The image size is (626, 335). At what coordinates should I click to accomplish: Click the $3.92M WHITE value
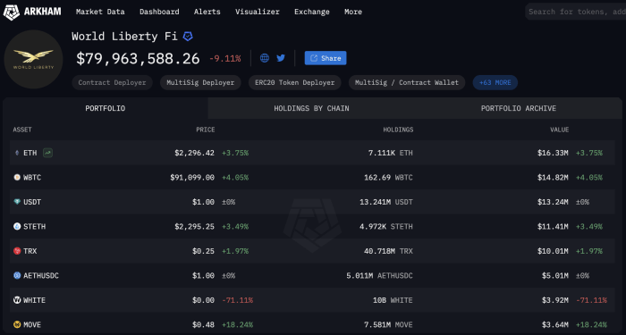(x=555, y=300)
